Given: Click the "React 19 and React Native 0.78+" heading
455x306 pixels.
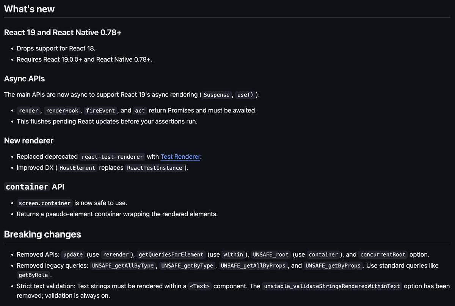Looking at the screenshot, I should pos(63,33).
